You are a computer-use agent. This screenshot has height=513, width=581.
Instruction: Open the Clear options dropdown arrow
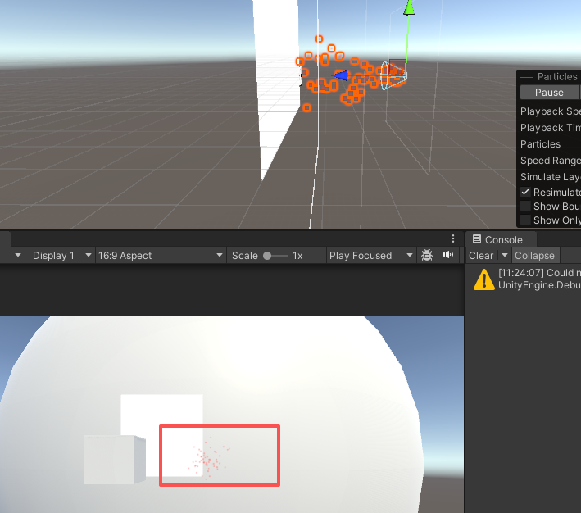tap(504, 256)
